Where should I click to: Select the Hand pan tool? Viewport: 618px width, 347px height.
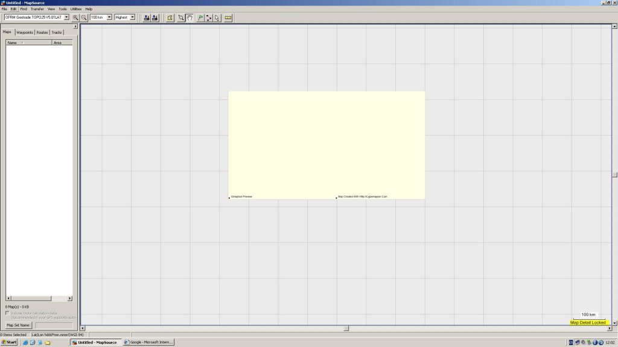190,17
